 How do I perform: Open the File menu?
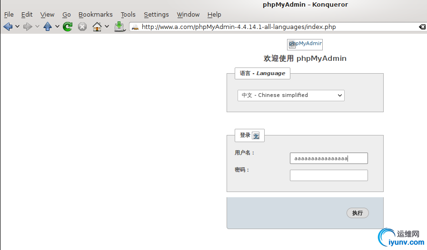pos(9,14)
